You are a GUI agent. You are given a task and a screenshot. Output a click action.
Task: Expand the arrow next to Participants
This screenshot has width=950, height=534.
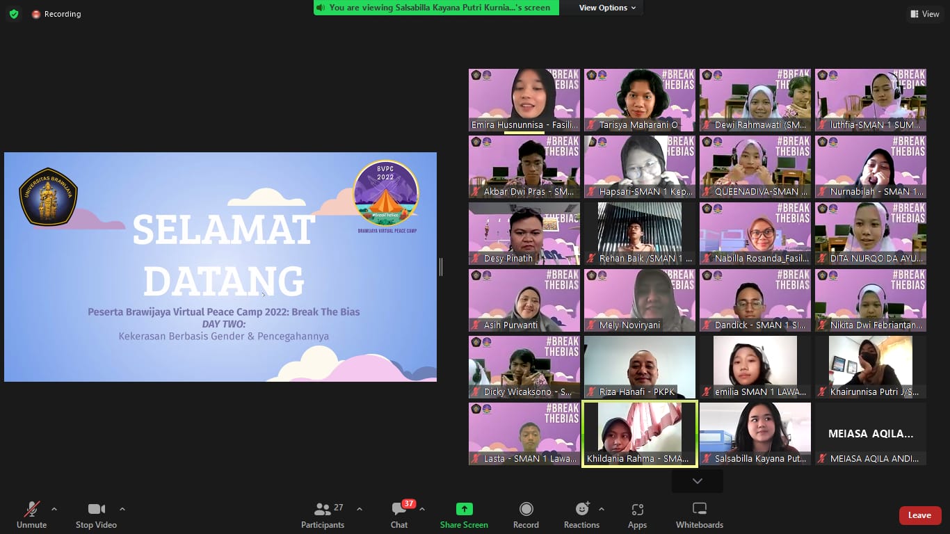360,509
